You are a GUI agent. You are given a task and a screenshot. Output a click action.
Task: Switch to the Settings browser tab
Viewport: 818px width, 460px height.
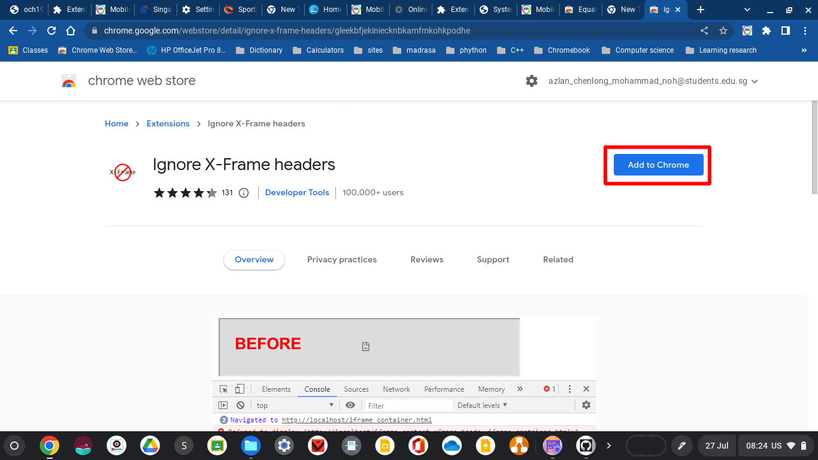coord(198,10)
